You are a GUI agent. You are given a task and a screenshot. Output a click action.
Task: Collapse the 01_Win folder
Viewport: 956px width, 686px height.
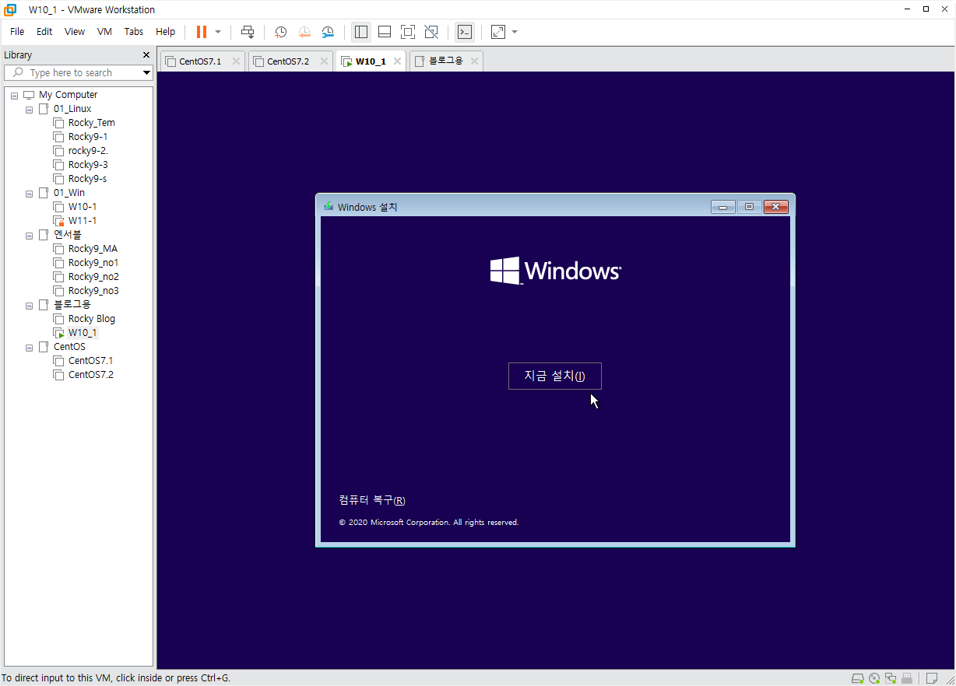(29, 193)
